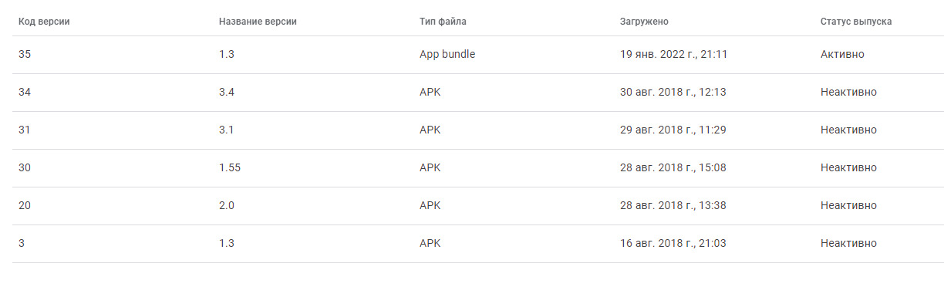Click the Код версии column header
The image size is (944, 287).
point(44,22)
